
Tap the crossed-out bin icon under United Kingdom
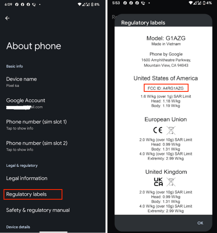click(x=171, y=182)
